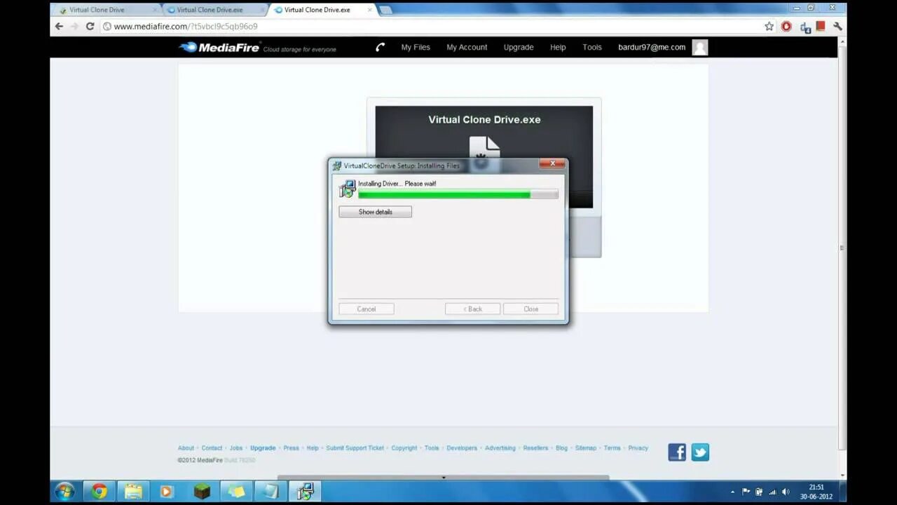Click the Twitter icon in footer

[x=700, y=452]
